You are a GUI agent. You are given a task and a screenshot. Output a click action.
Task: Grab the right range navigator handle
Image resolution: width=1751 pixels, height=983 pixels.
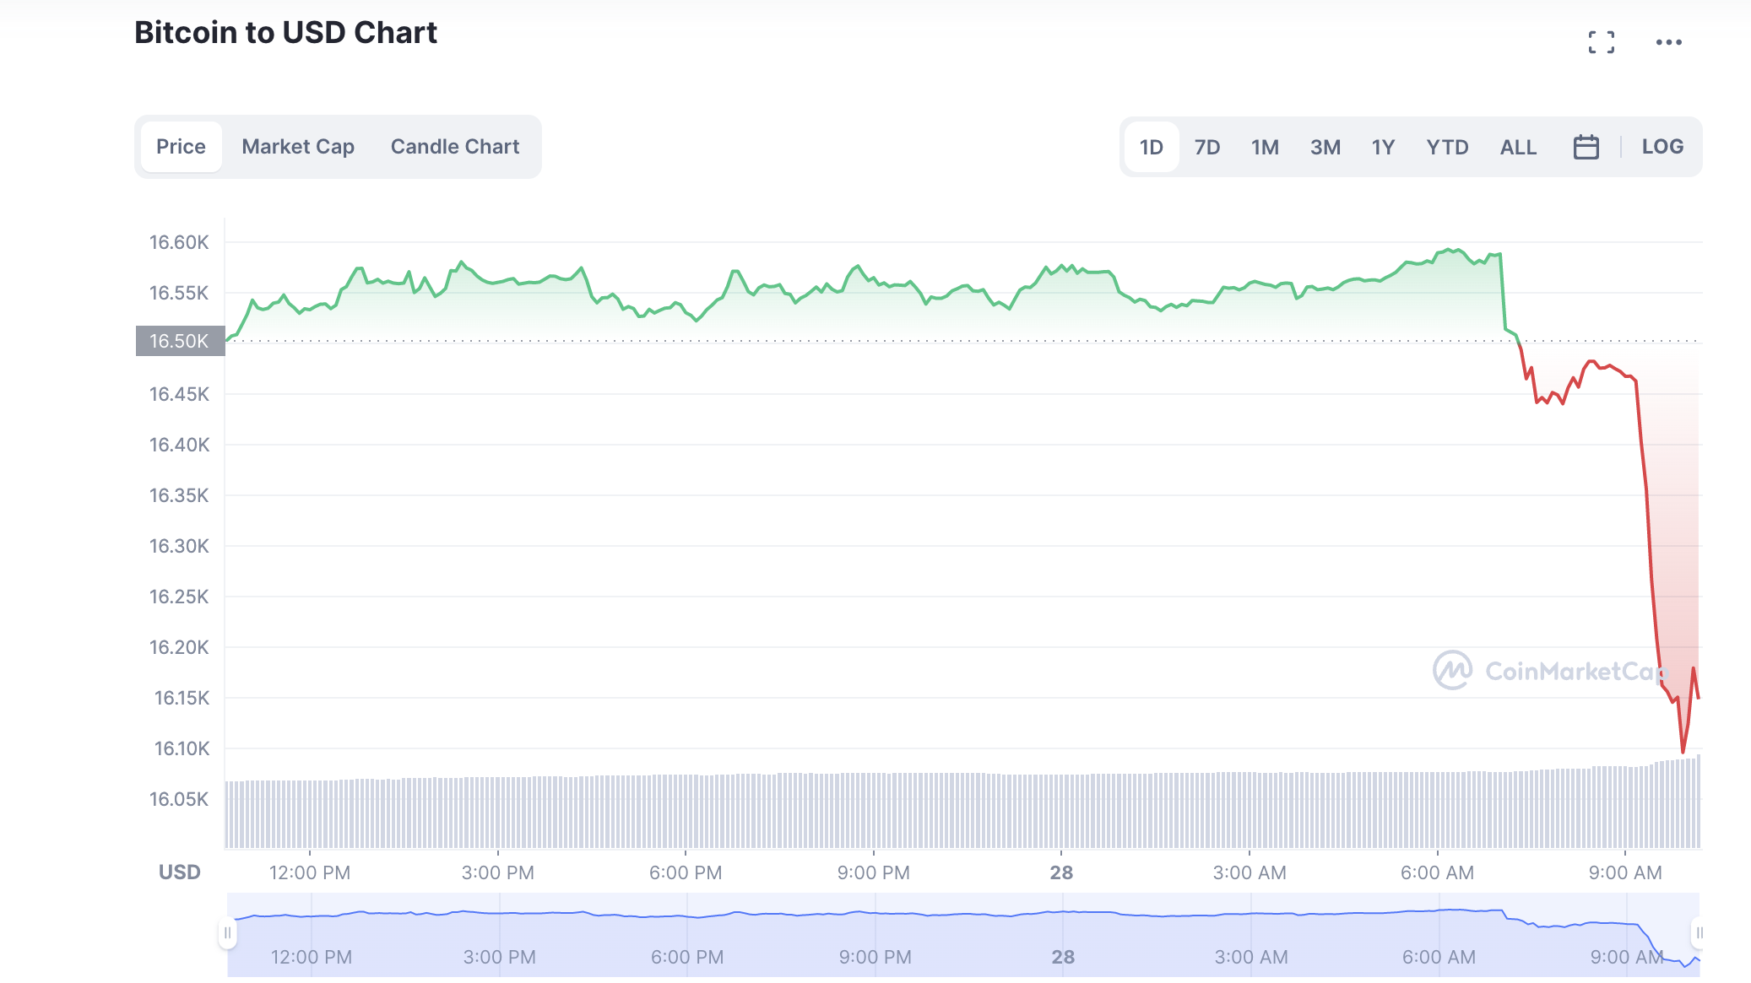[1699, 933]
